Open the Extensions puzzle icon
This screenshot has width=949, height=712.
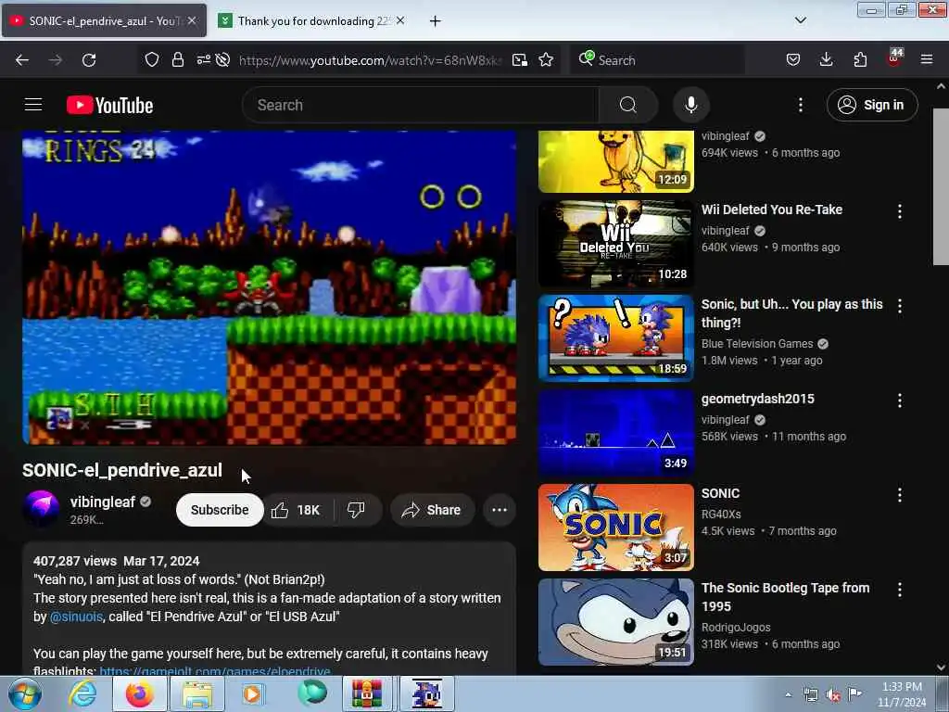point(860,60)
